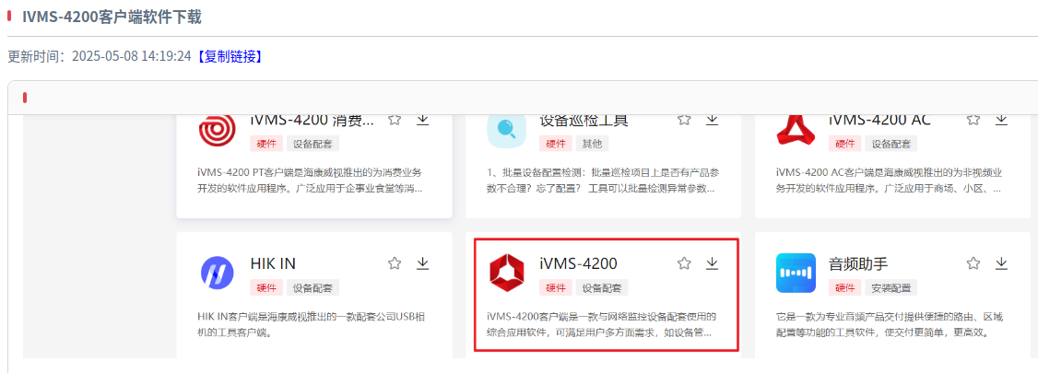Open the HIK IN title

tap(273, 264)
